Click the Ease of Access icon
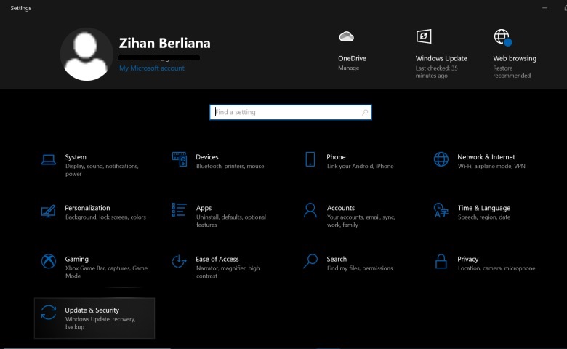 180,262
